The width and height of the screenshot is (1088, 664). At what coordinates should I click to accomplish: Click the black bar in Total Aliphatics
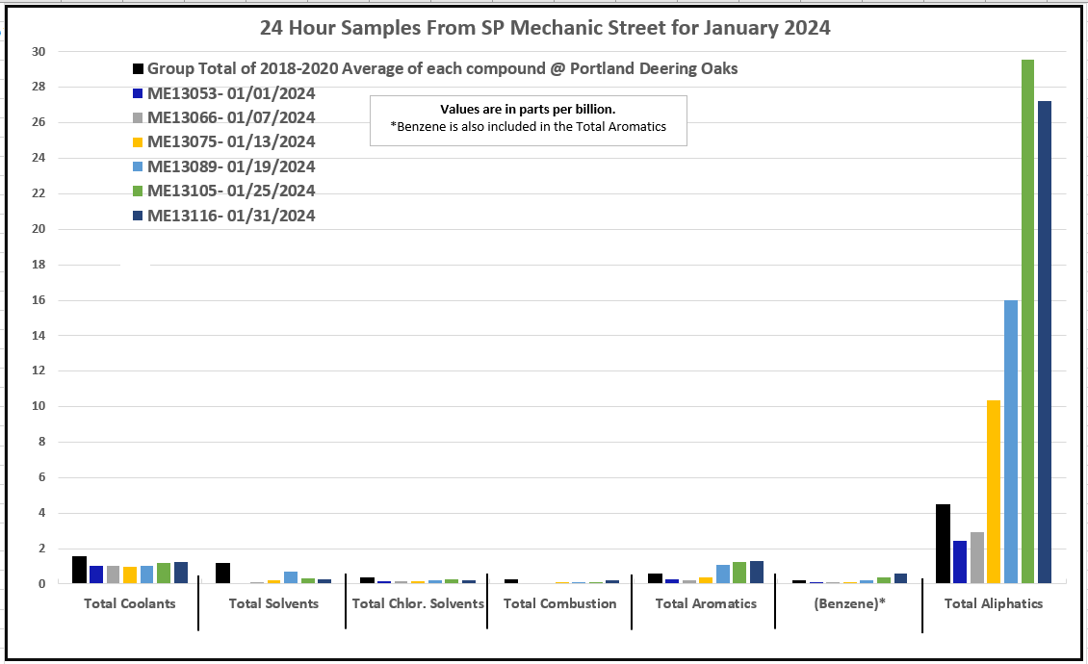point(943,544)
